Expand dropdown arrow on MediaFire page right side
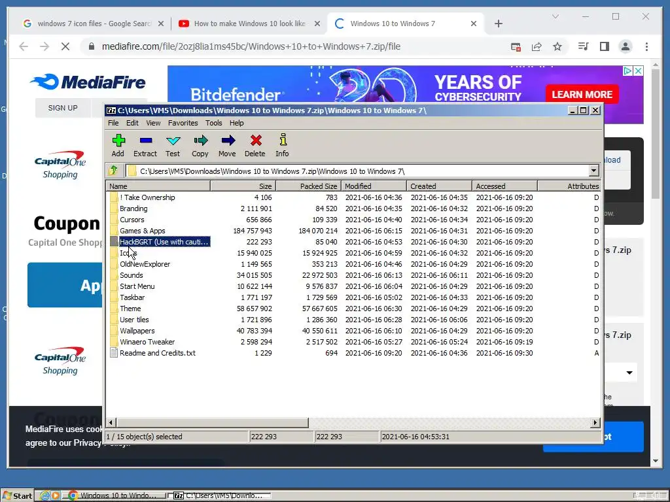Screen dimensions: 670x502 [x=629, y=373]
